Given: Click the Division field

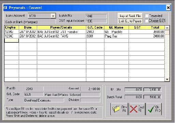Looking at the screenshot, I should tap(90, 100).
